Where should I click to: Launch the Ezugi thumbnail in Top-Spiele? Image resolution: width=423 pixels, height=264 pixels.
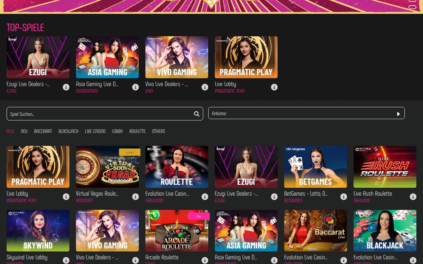click(x=38, y=57)
